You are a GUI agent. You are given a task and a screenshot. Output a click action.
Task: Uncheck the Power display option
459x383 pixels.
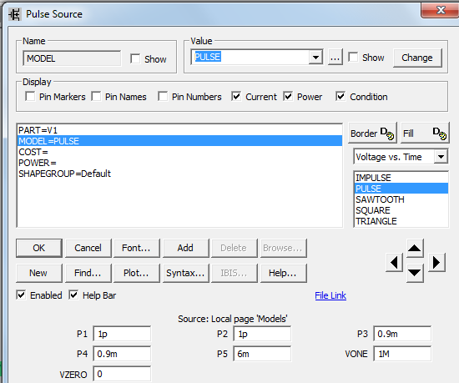click(288, 96)
